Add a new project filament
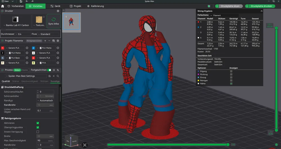This screenshot has width=281, height=149. (45, 41)
